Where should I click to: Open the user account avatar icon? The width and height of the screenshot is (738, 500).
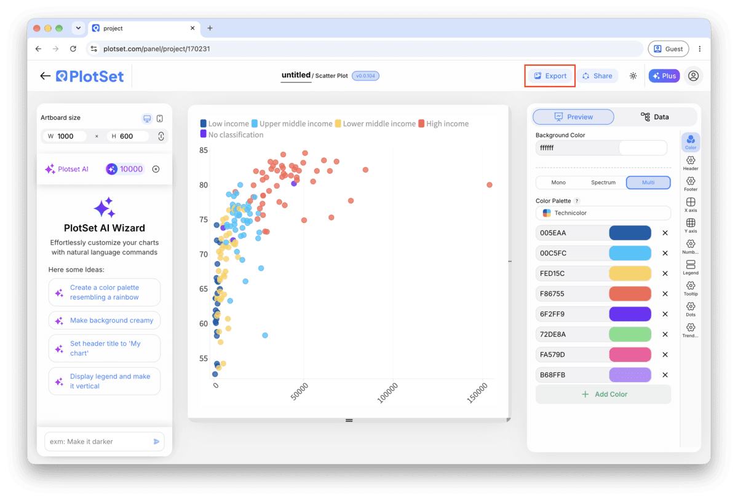tap(693, 76)
